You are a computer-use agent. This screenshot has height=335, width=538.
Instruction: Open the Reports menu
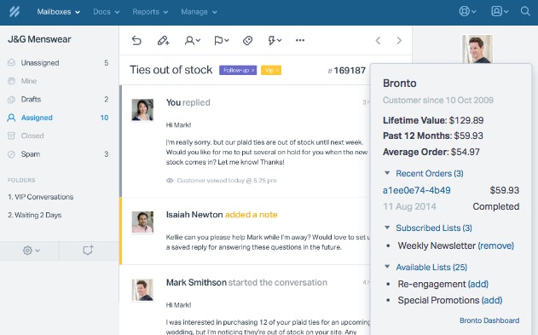(x=150, y=12)
